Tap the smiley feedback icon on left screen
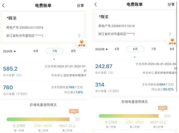 (82, 43)
